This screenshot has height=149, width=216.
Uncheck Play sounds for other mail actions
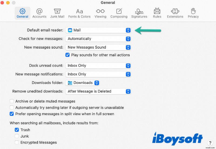pos(67,55)
